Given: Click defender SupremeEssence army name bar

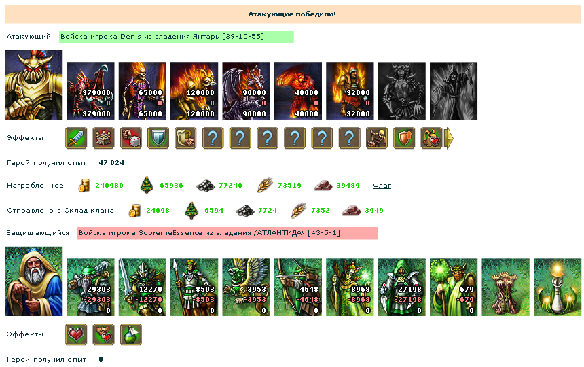Looking at the screenshot, I should tap(227, 233).
